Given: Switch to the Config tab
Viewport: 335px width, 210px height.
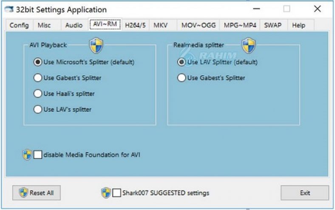Looking at the screenshot, I should tap(19, 25).
